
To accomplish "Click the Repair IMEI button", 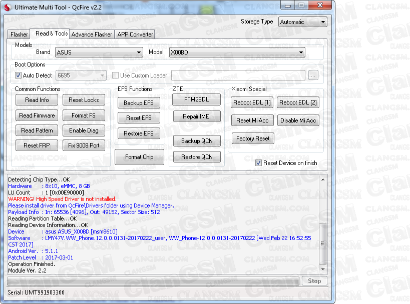I will [197, 116].
